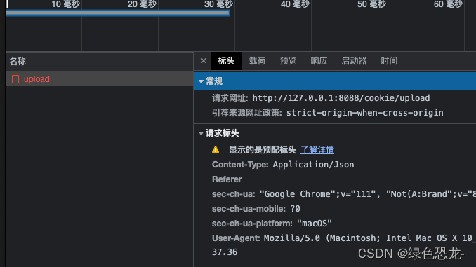
Task: Open the 启动器 tab
Action: 354,61
